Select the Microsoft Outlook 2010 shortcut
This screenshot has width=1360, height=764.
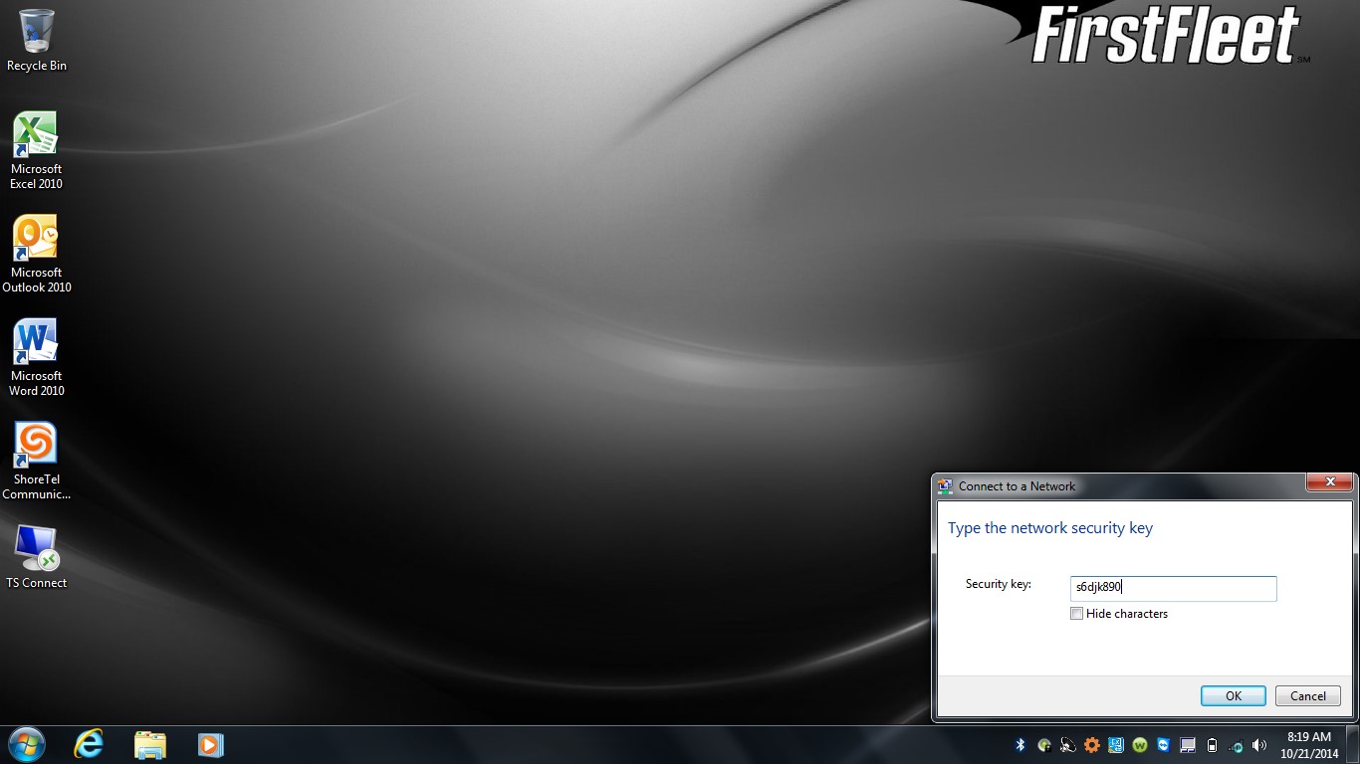click(x=37, y=254)
